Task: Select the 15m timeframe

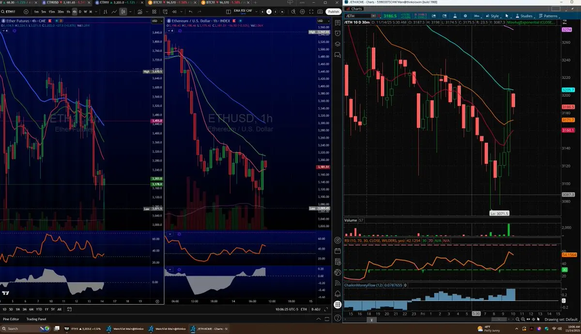Action: tap(51, 12)
